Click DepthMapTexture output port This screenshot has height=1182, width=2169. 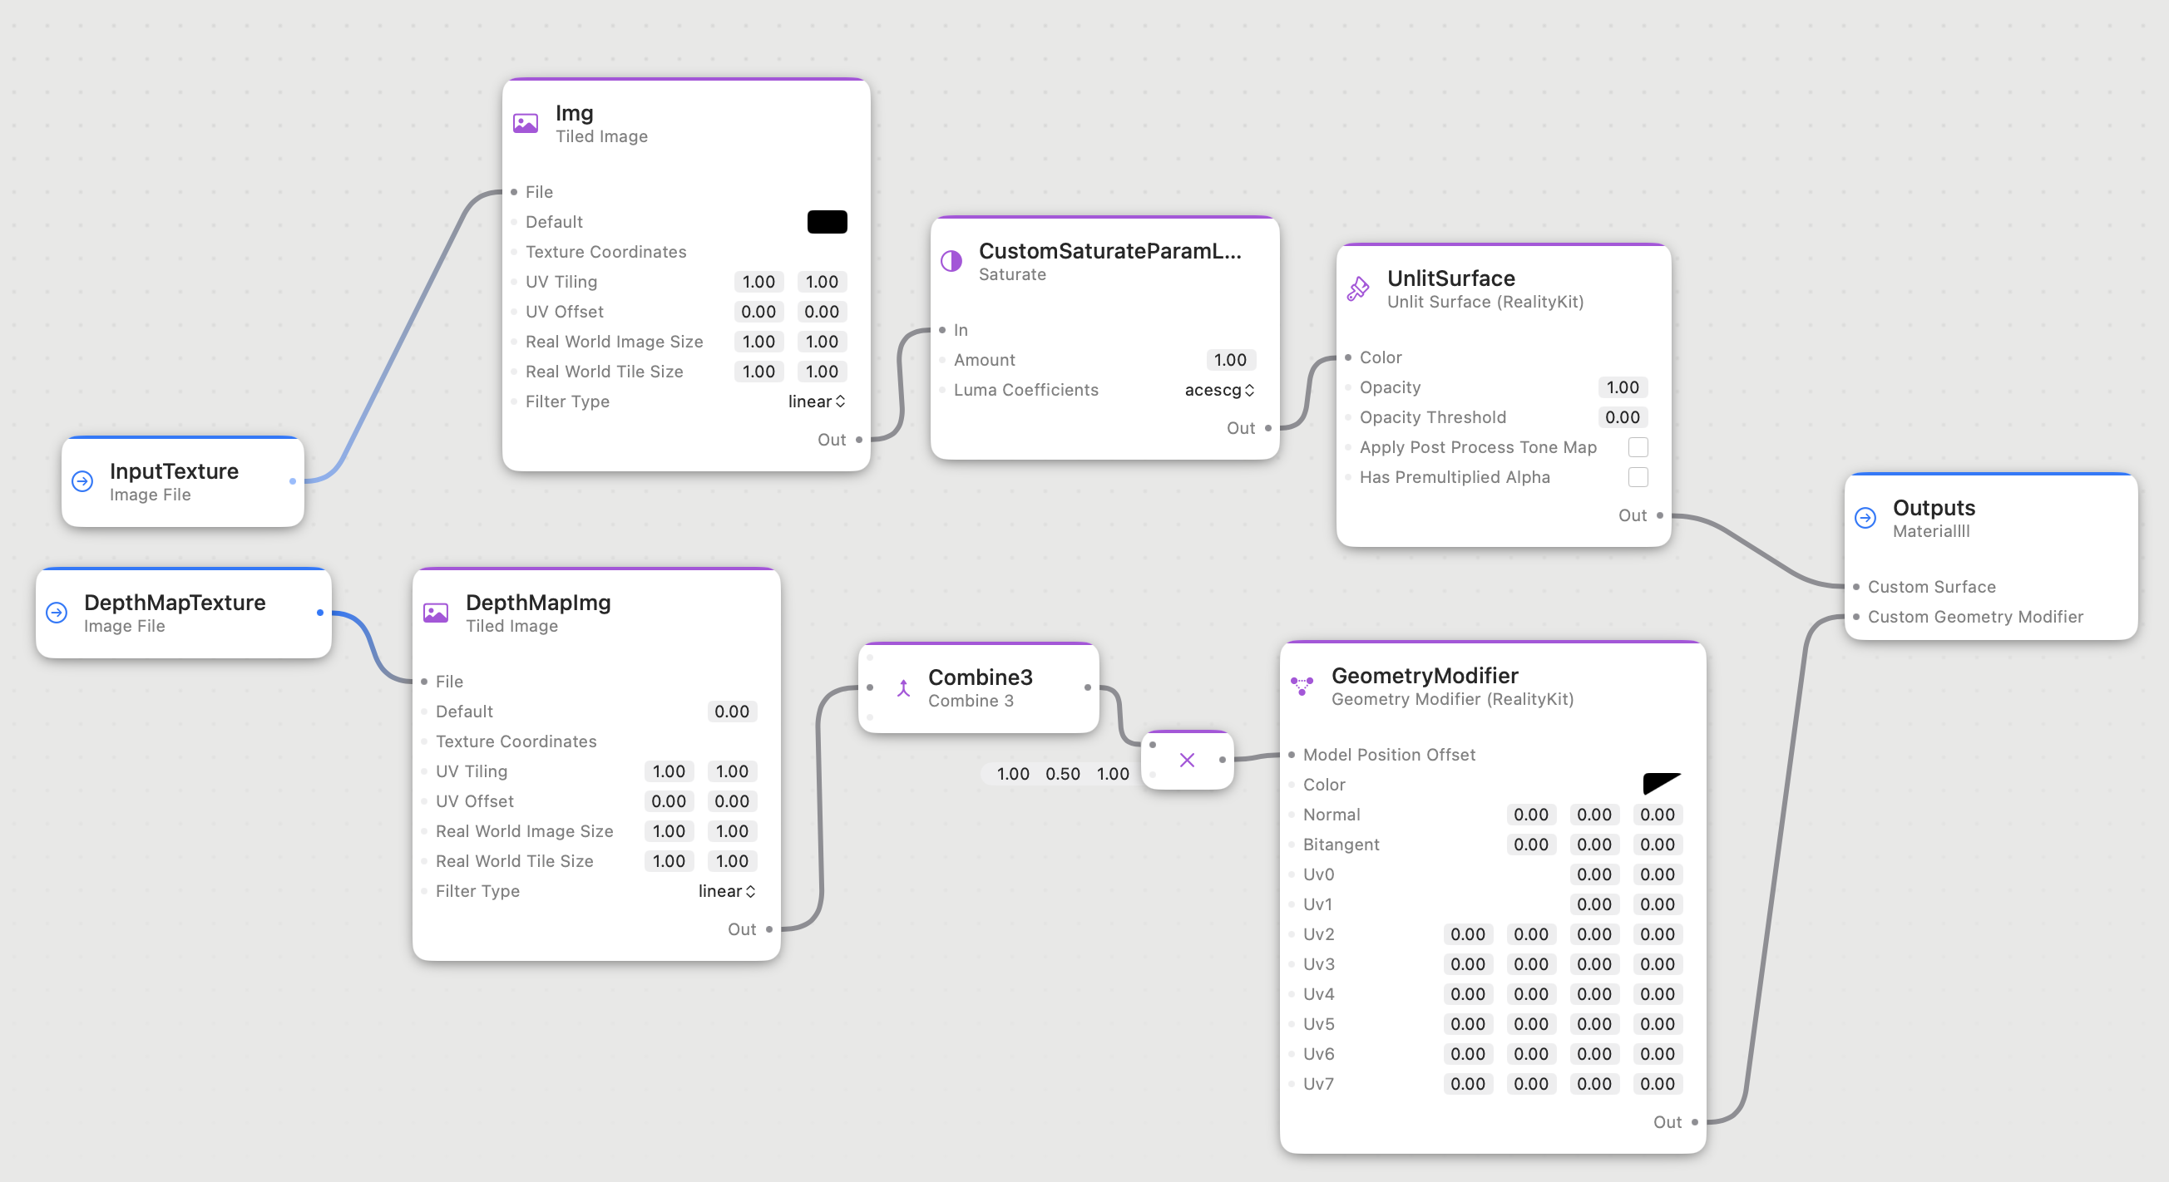point(320,613)
